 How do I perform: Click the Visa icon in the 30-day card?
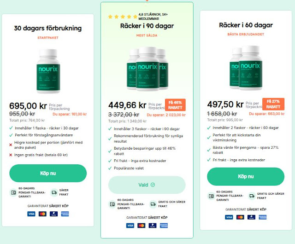(31, 214)
